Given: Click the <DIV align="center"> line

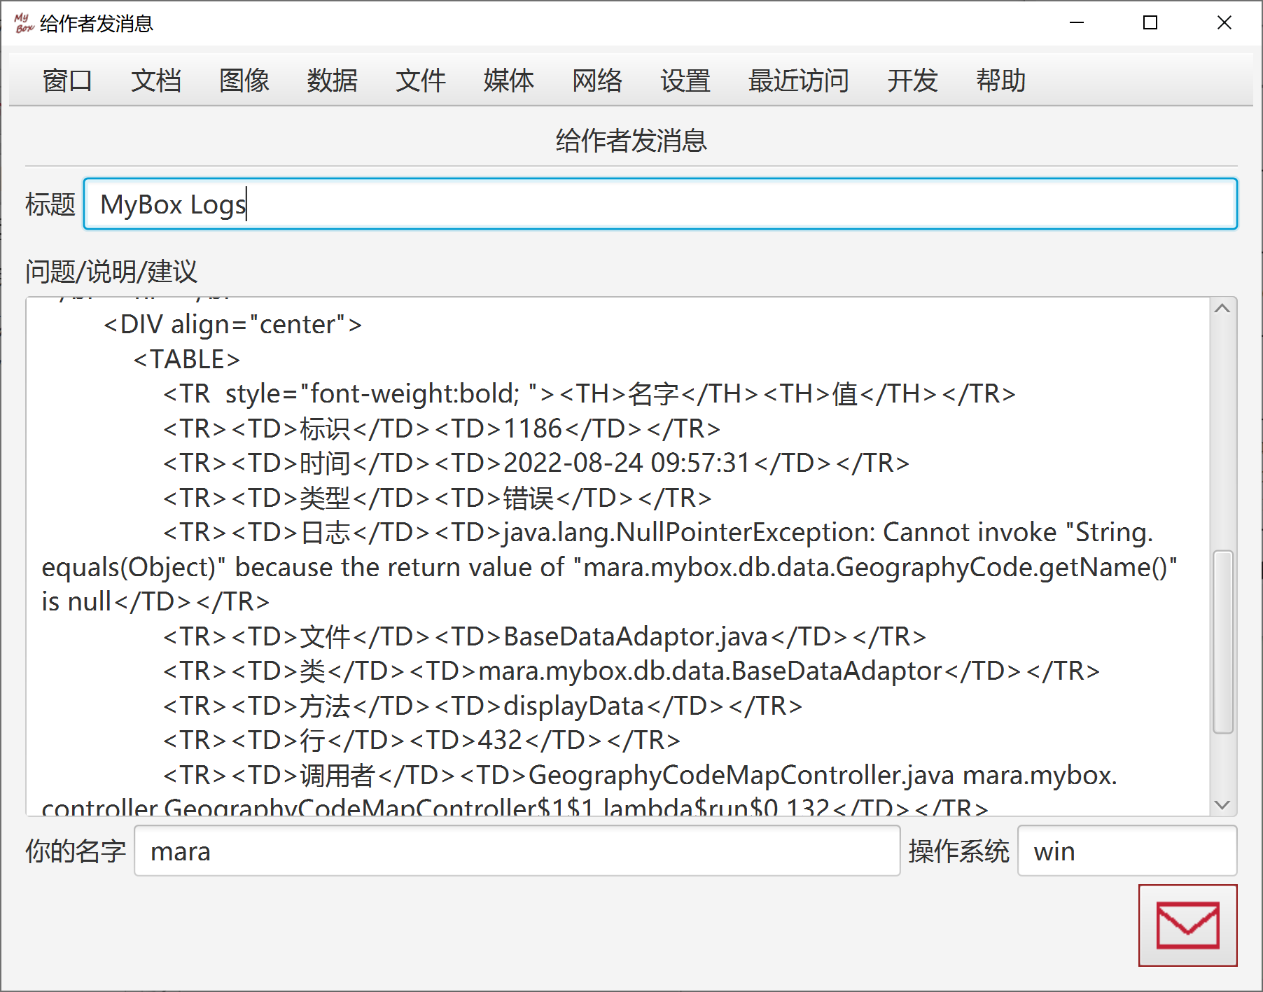Looking at the screenshot, I should pos(232,324).
